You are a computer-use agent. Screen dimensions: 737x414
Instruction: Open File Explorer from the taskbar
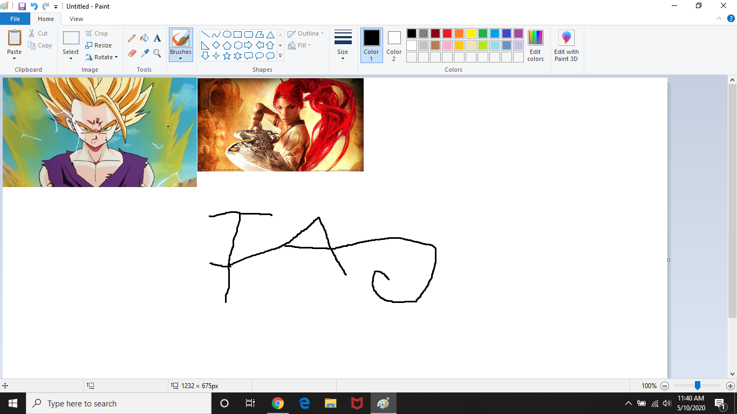pyautogui.click(x=331, y=403)
